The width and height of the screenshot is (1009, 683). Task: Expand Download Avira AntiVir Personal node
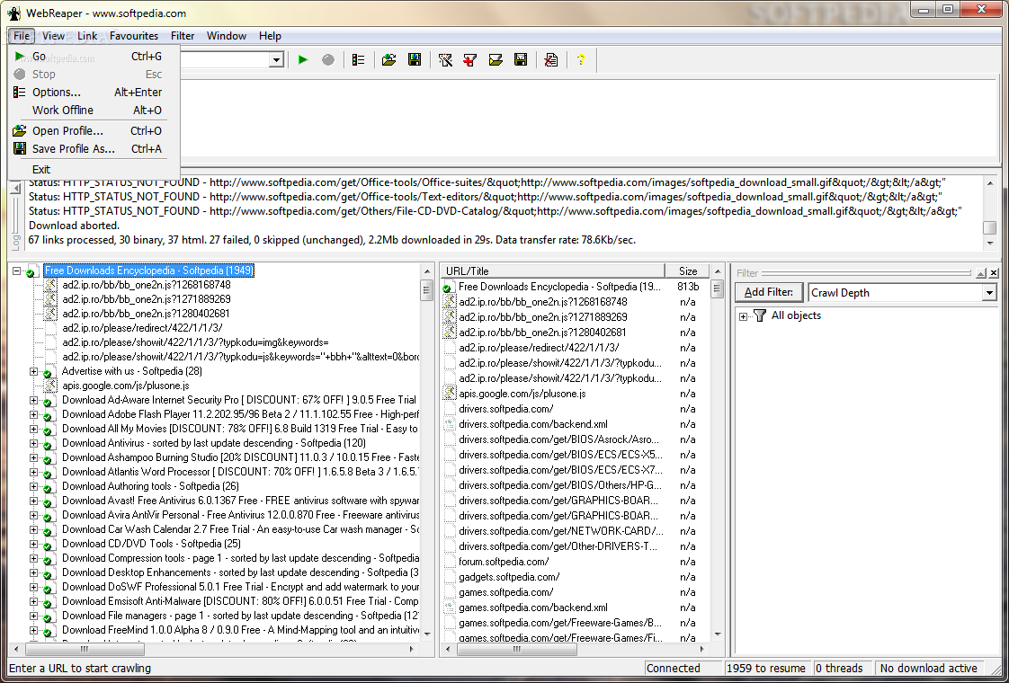pyautogui.click(x=33, y=515)
